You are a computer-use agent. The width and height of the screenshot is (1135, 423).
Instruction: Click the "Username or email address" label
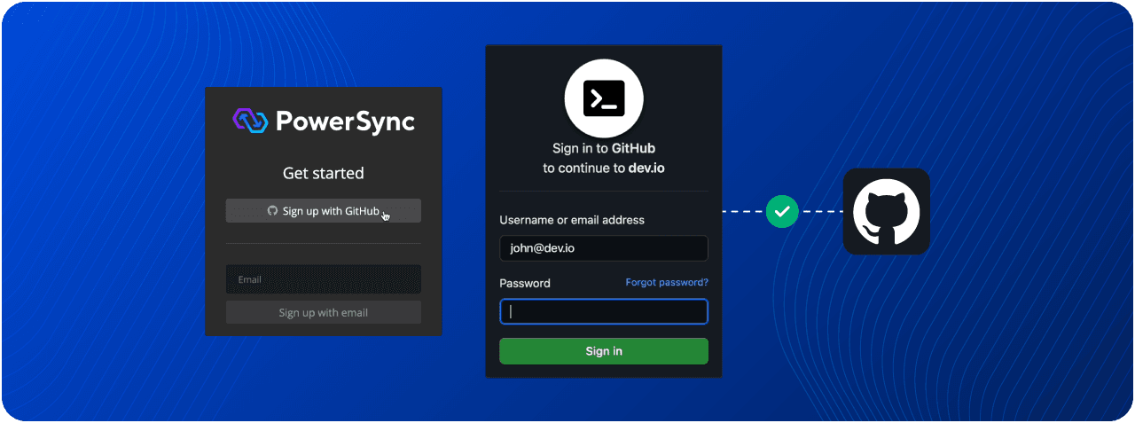[x=572, y=220]
